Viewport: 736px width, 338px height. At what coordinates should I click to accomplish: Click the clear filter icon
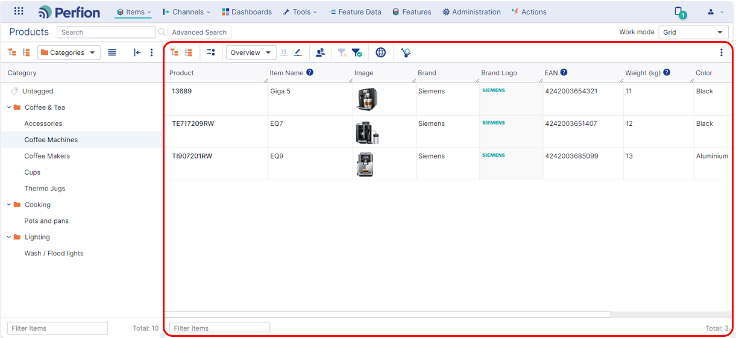coord(342,52)
